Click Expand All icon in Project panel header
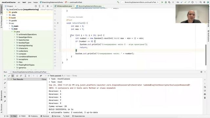Viewport: 210px width, 118px height. (39, 6)
